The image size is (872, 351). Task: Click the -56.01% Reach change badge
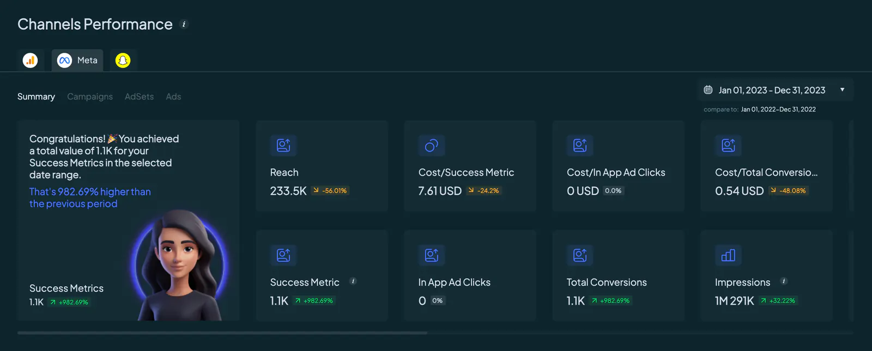coord(330,191)
